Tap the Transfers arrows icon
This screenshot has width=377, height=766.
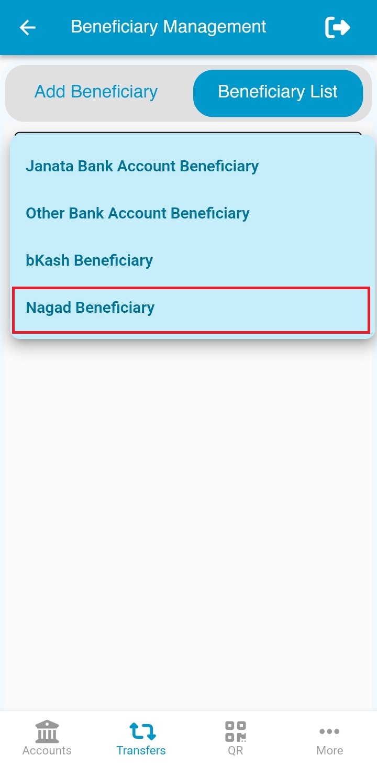[x=141, y=731]
